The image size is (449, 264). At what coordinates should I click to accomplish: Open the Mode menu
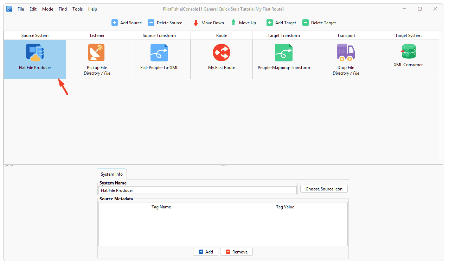point(47,9)
